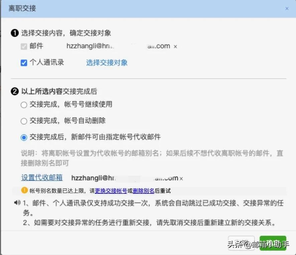Viewport: 296px width, 255px height.
Task: Click the 离职交接 dialog title bar
Action: coord(22,8)
